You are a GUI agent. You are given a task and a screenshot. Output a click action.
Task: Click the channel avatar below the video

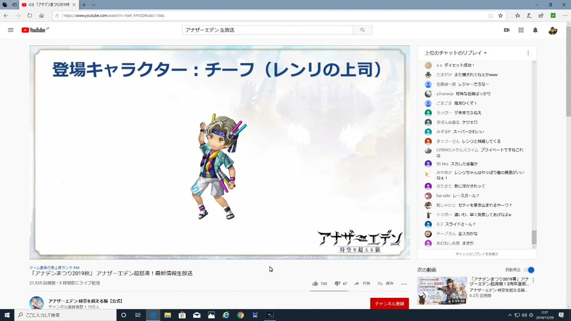[36, 303]
